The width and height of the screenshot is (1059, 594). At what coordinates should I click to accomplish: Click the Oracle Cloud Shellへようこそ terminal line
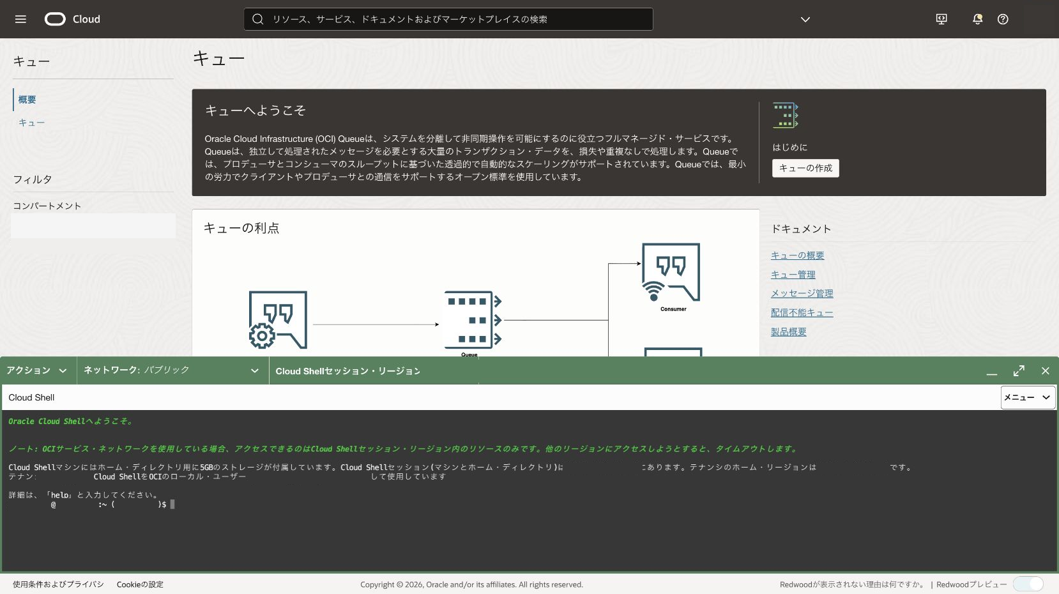pos(70,422)
